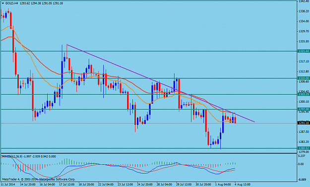The width and height of the screenshot is (310, 187).
Task: Click time axis label 17 Jul 12:00
Action: pyautogui.click(x=67, y=185)
